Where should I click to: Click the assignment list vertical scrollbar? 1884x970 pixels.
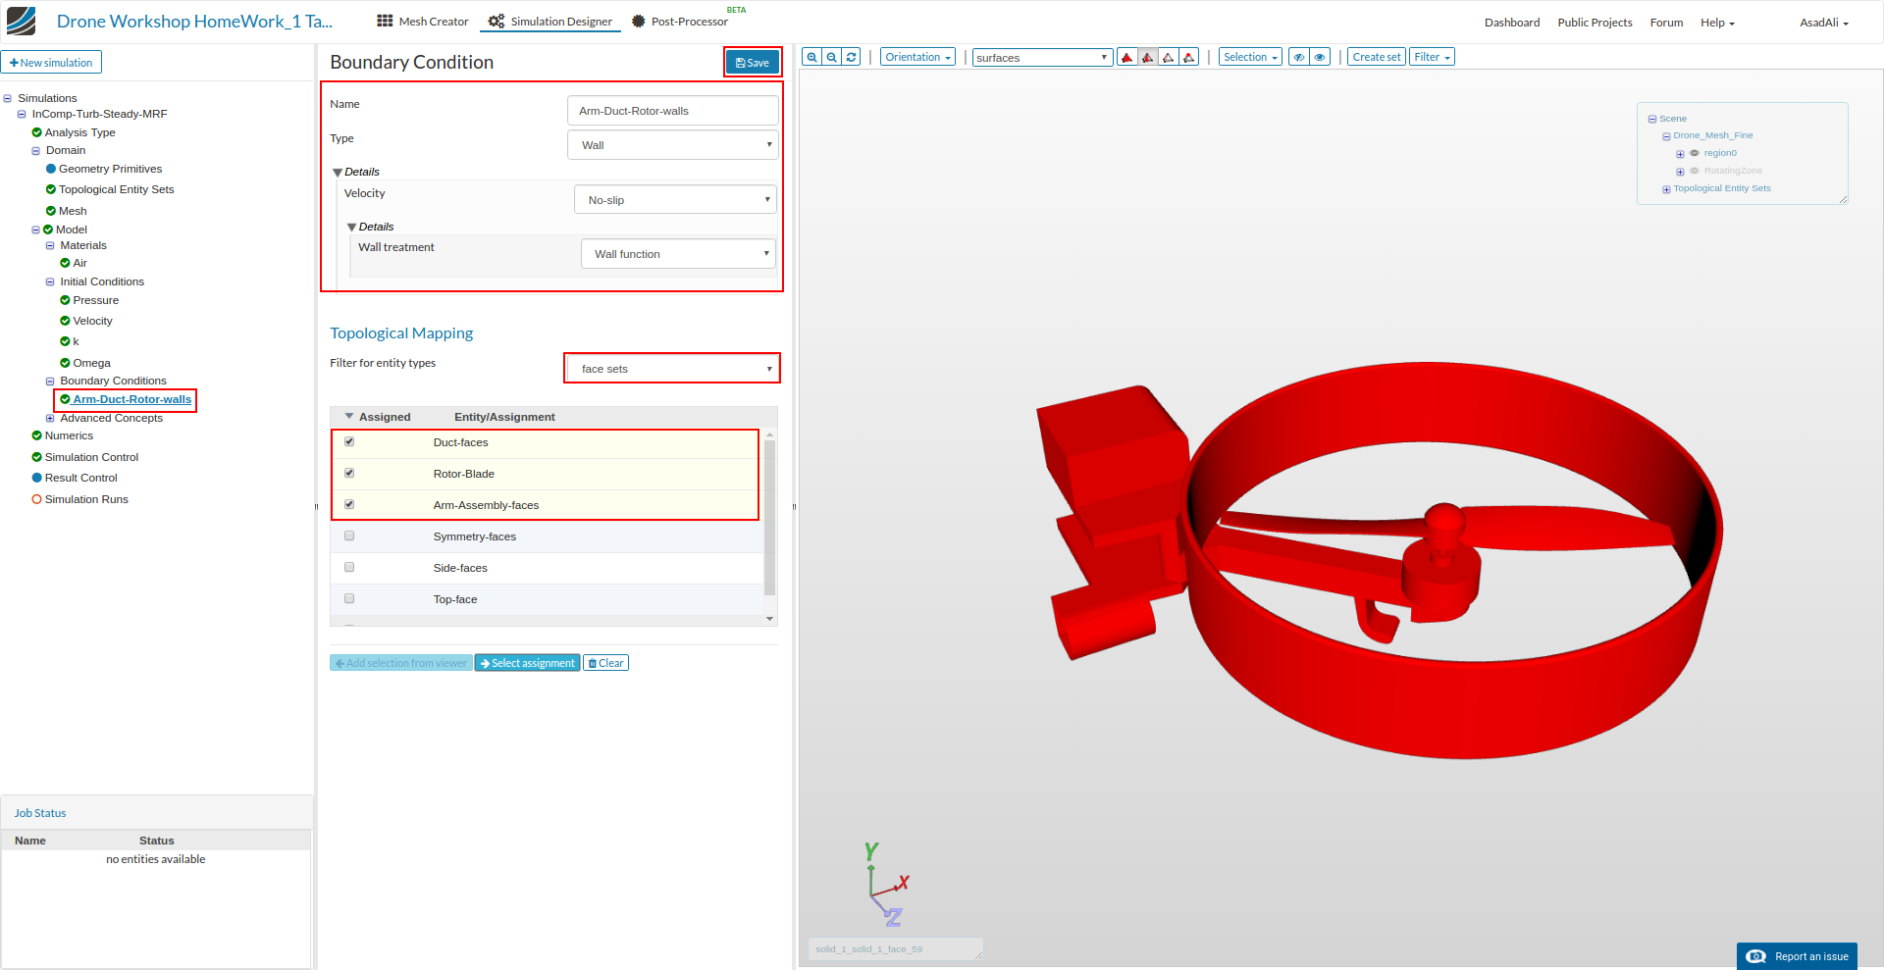click(770, 518)
